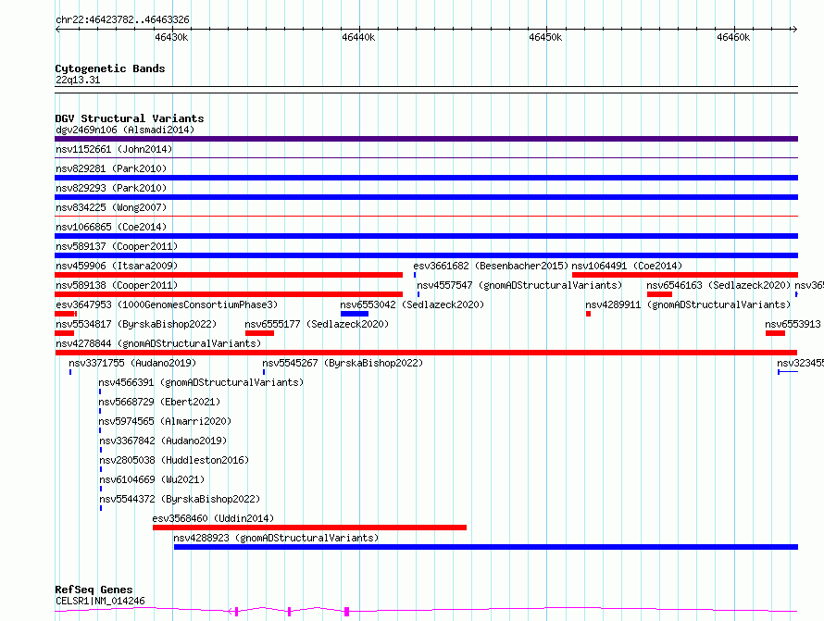The width and height of the screenshot is (824, 621).
Task: Click the 22q13.31 band label
Action: (x=78, y=80)
